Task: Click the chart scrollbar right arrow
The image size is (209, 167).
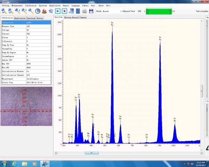Action: [202, 153]
